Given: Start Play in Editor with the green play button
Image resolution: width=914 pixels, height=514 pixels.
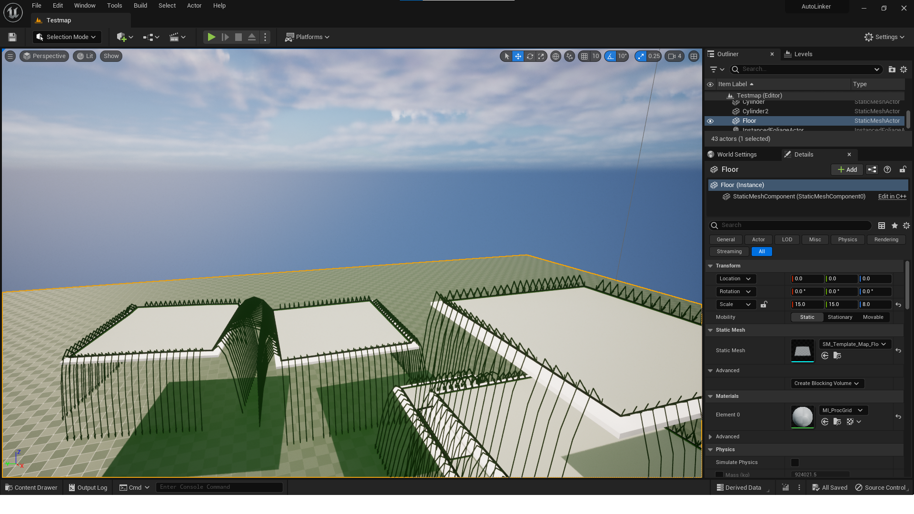Looking at the screenshot, I should coord(211,37).
